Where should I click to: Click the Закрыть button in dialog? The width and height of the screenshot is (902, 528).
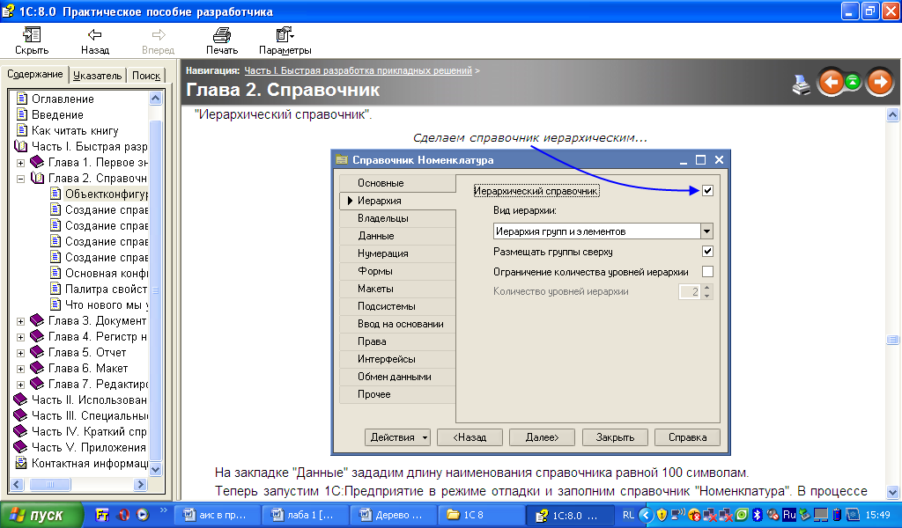pyautogui.click(x=615, y=437)
